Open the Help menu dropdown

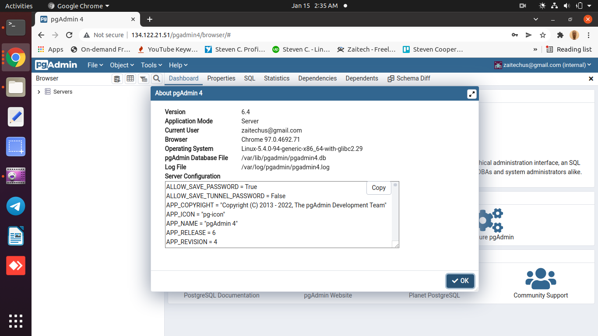pos(178,65)
